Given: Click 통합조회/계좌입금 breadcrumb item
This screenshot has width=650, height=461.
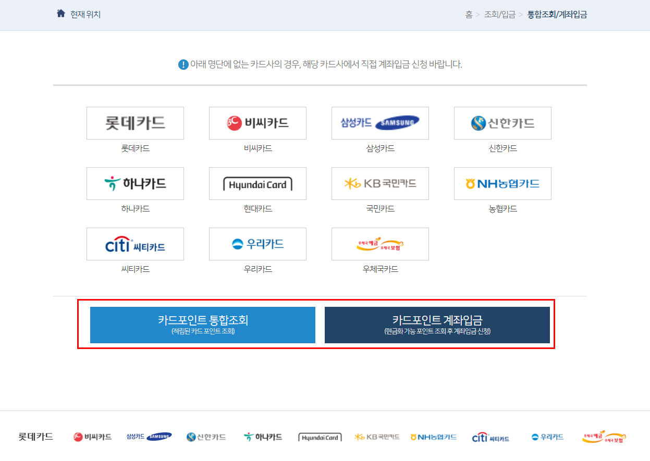Looking at the screenshot, I should 557,15.
